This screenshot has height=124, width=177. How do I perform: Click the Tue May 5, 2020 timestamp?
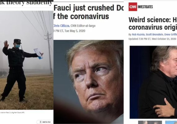click(69, 31)
